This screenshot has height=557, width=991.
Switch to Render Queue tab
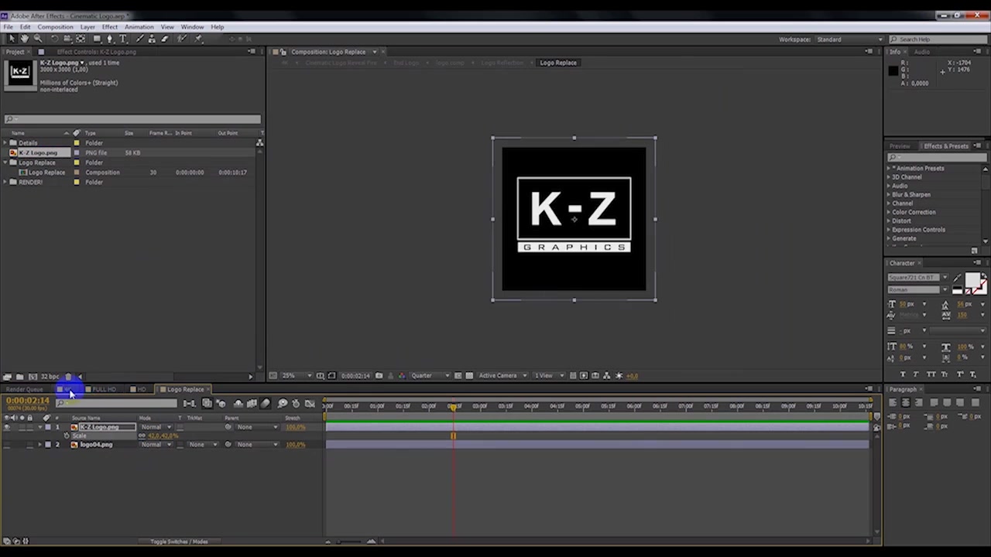pos(26,390)
